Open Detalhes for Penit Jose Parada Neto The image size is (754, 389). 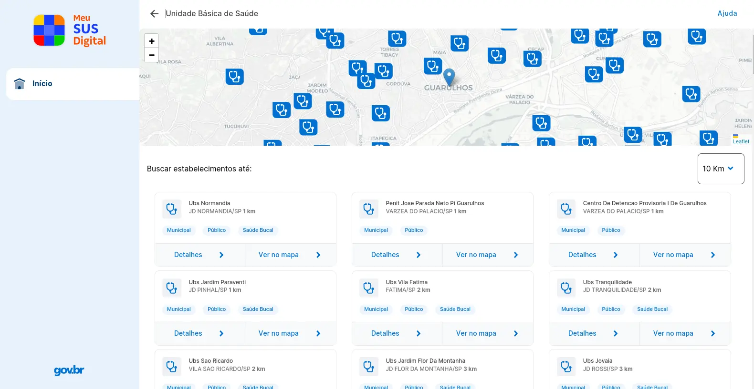pyautogui.click(x=397, y=255)
